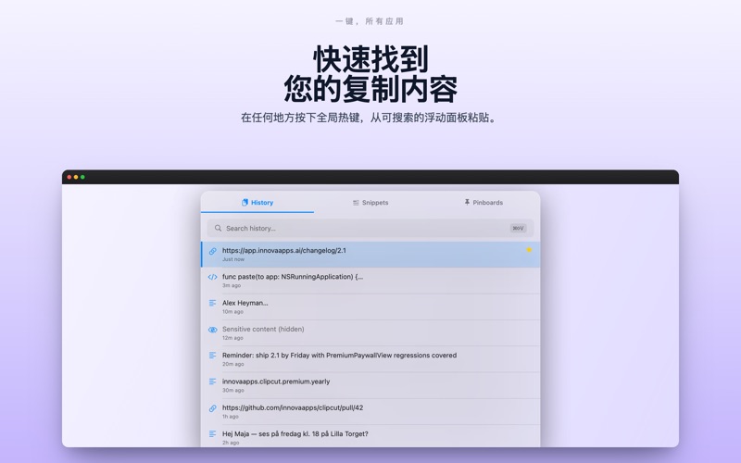Click the link icon of the github pull URL
741x463 pixels.
(213, 408)
